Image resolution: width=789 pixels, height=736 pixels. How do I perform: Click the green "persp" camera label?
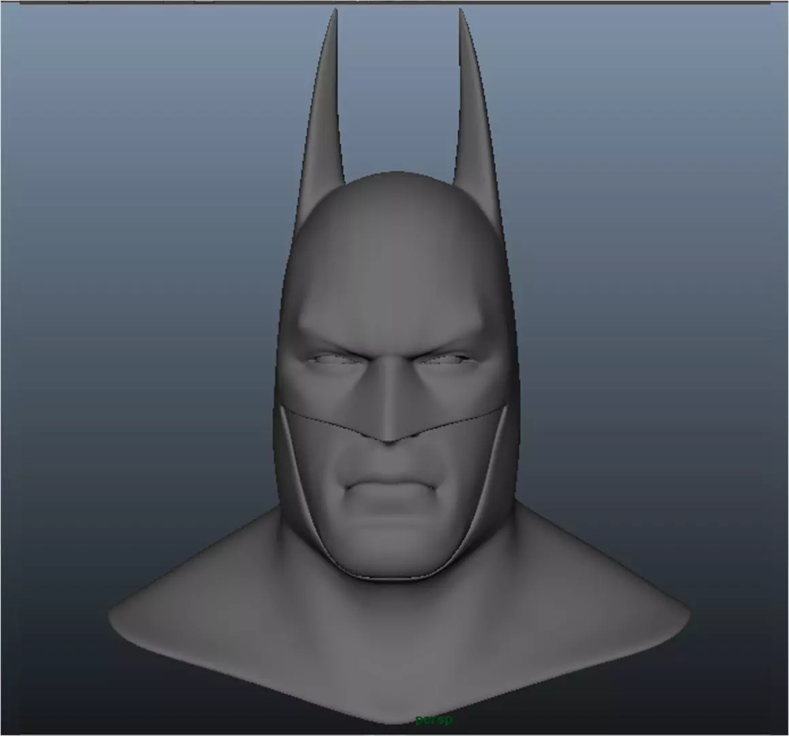pyautogui.click(x=434, y=720)
